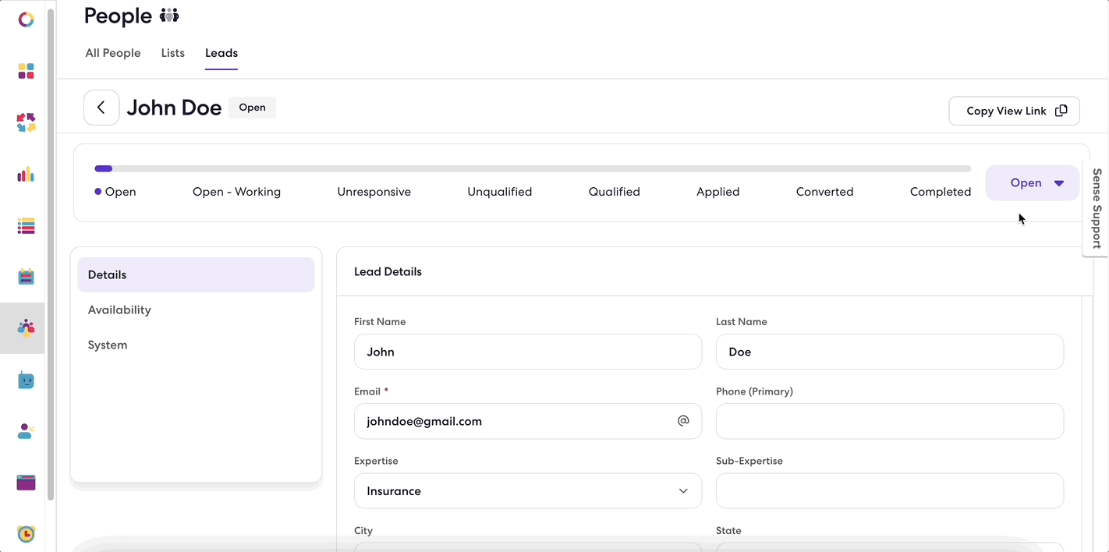Switch to All People tab

[x=113, y=53]
